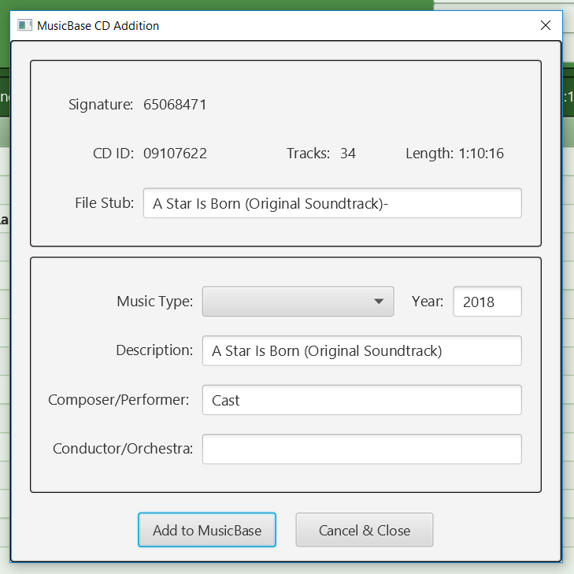This screenshot has height=574, width=574.
Task: Click the Music Type label
Action: pyautogui.click(x=155, y=302)
